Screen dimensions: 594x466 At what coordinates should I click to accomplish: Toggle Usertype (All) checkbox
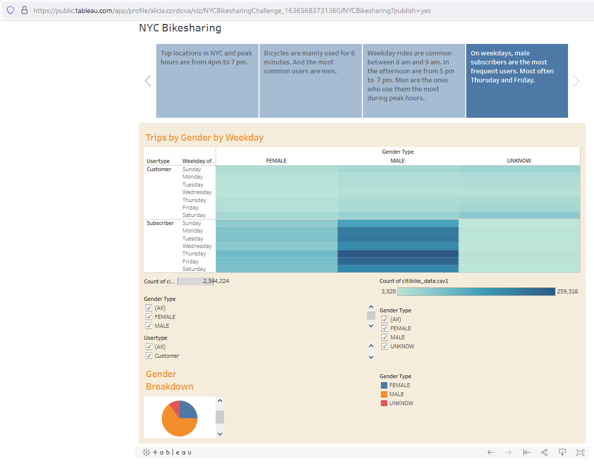pos(149,347)
